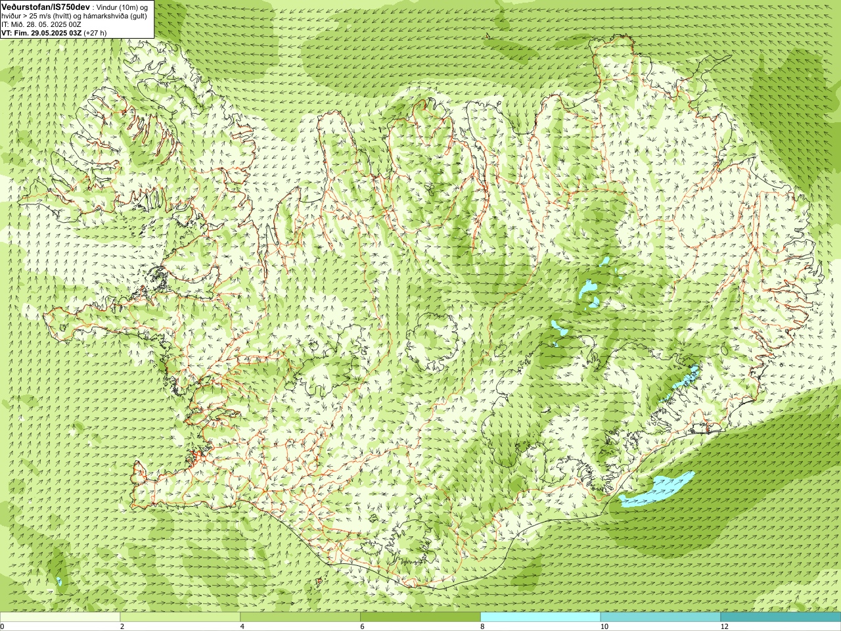This screenshot has width=841, height=631.
Task: Click the Veðurstofan/IS750dev title text
Action: coord(45,6)
